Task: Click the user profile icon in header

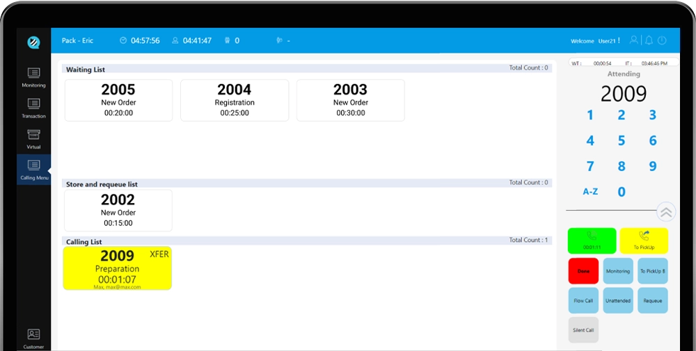Action: (634, 40)
